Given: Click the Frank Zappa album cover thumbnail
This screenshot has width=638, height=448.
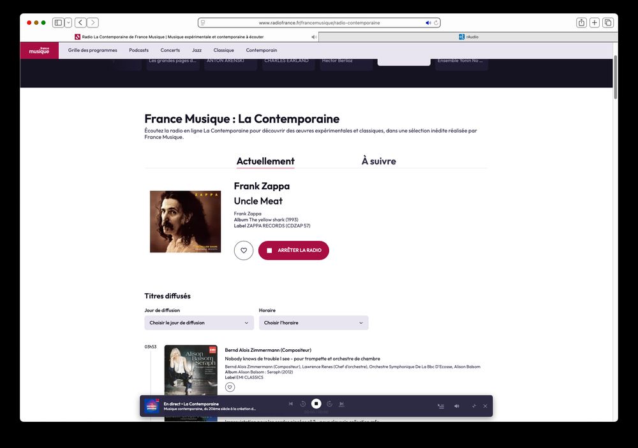Looking at the screenshot, I should point(185,221).
